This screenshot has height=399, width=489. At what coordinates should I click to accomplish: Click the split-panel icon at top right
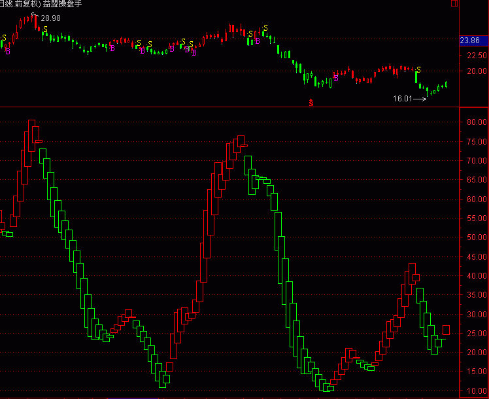point(454,3)
